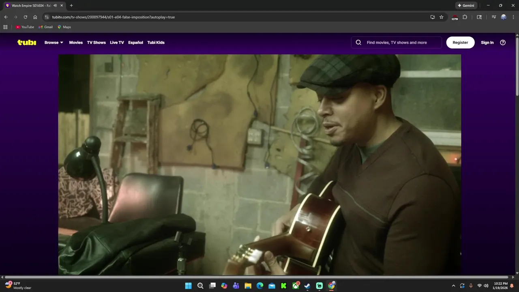Go to Movies section
The width and height of the screenshot is (519, 292).
pyautogui.click(x=76, y=43)
